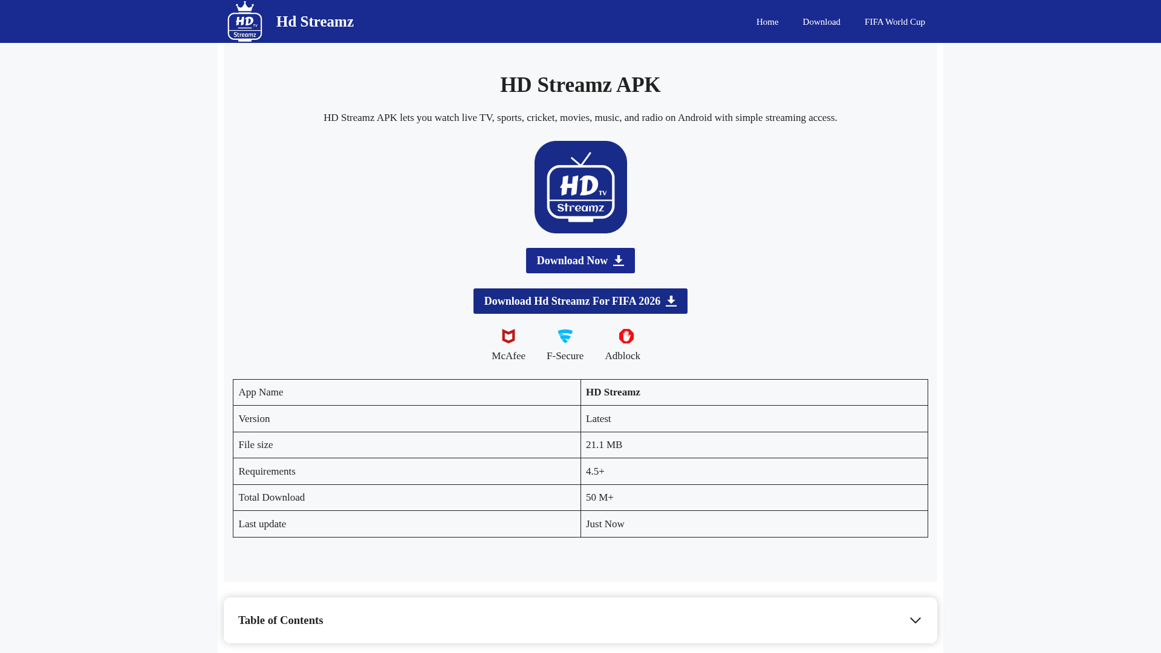Viewport: 1161px width, 653px height.
Task: Click the File size table cell
Action: point(407,445)
